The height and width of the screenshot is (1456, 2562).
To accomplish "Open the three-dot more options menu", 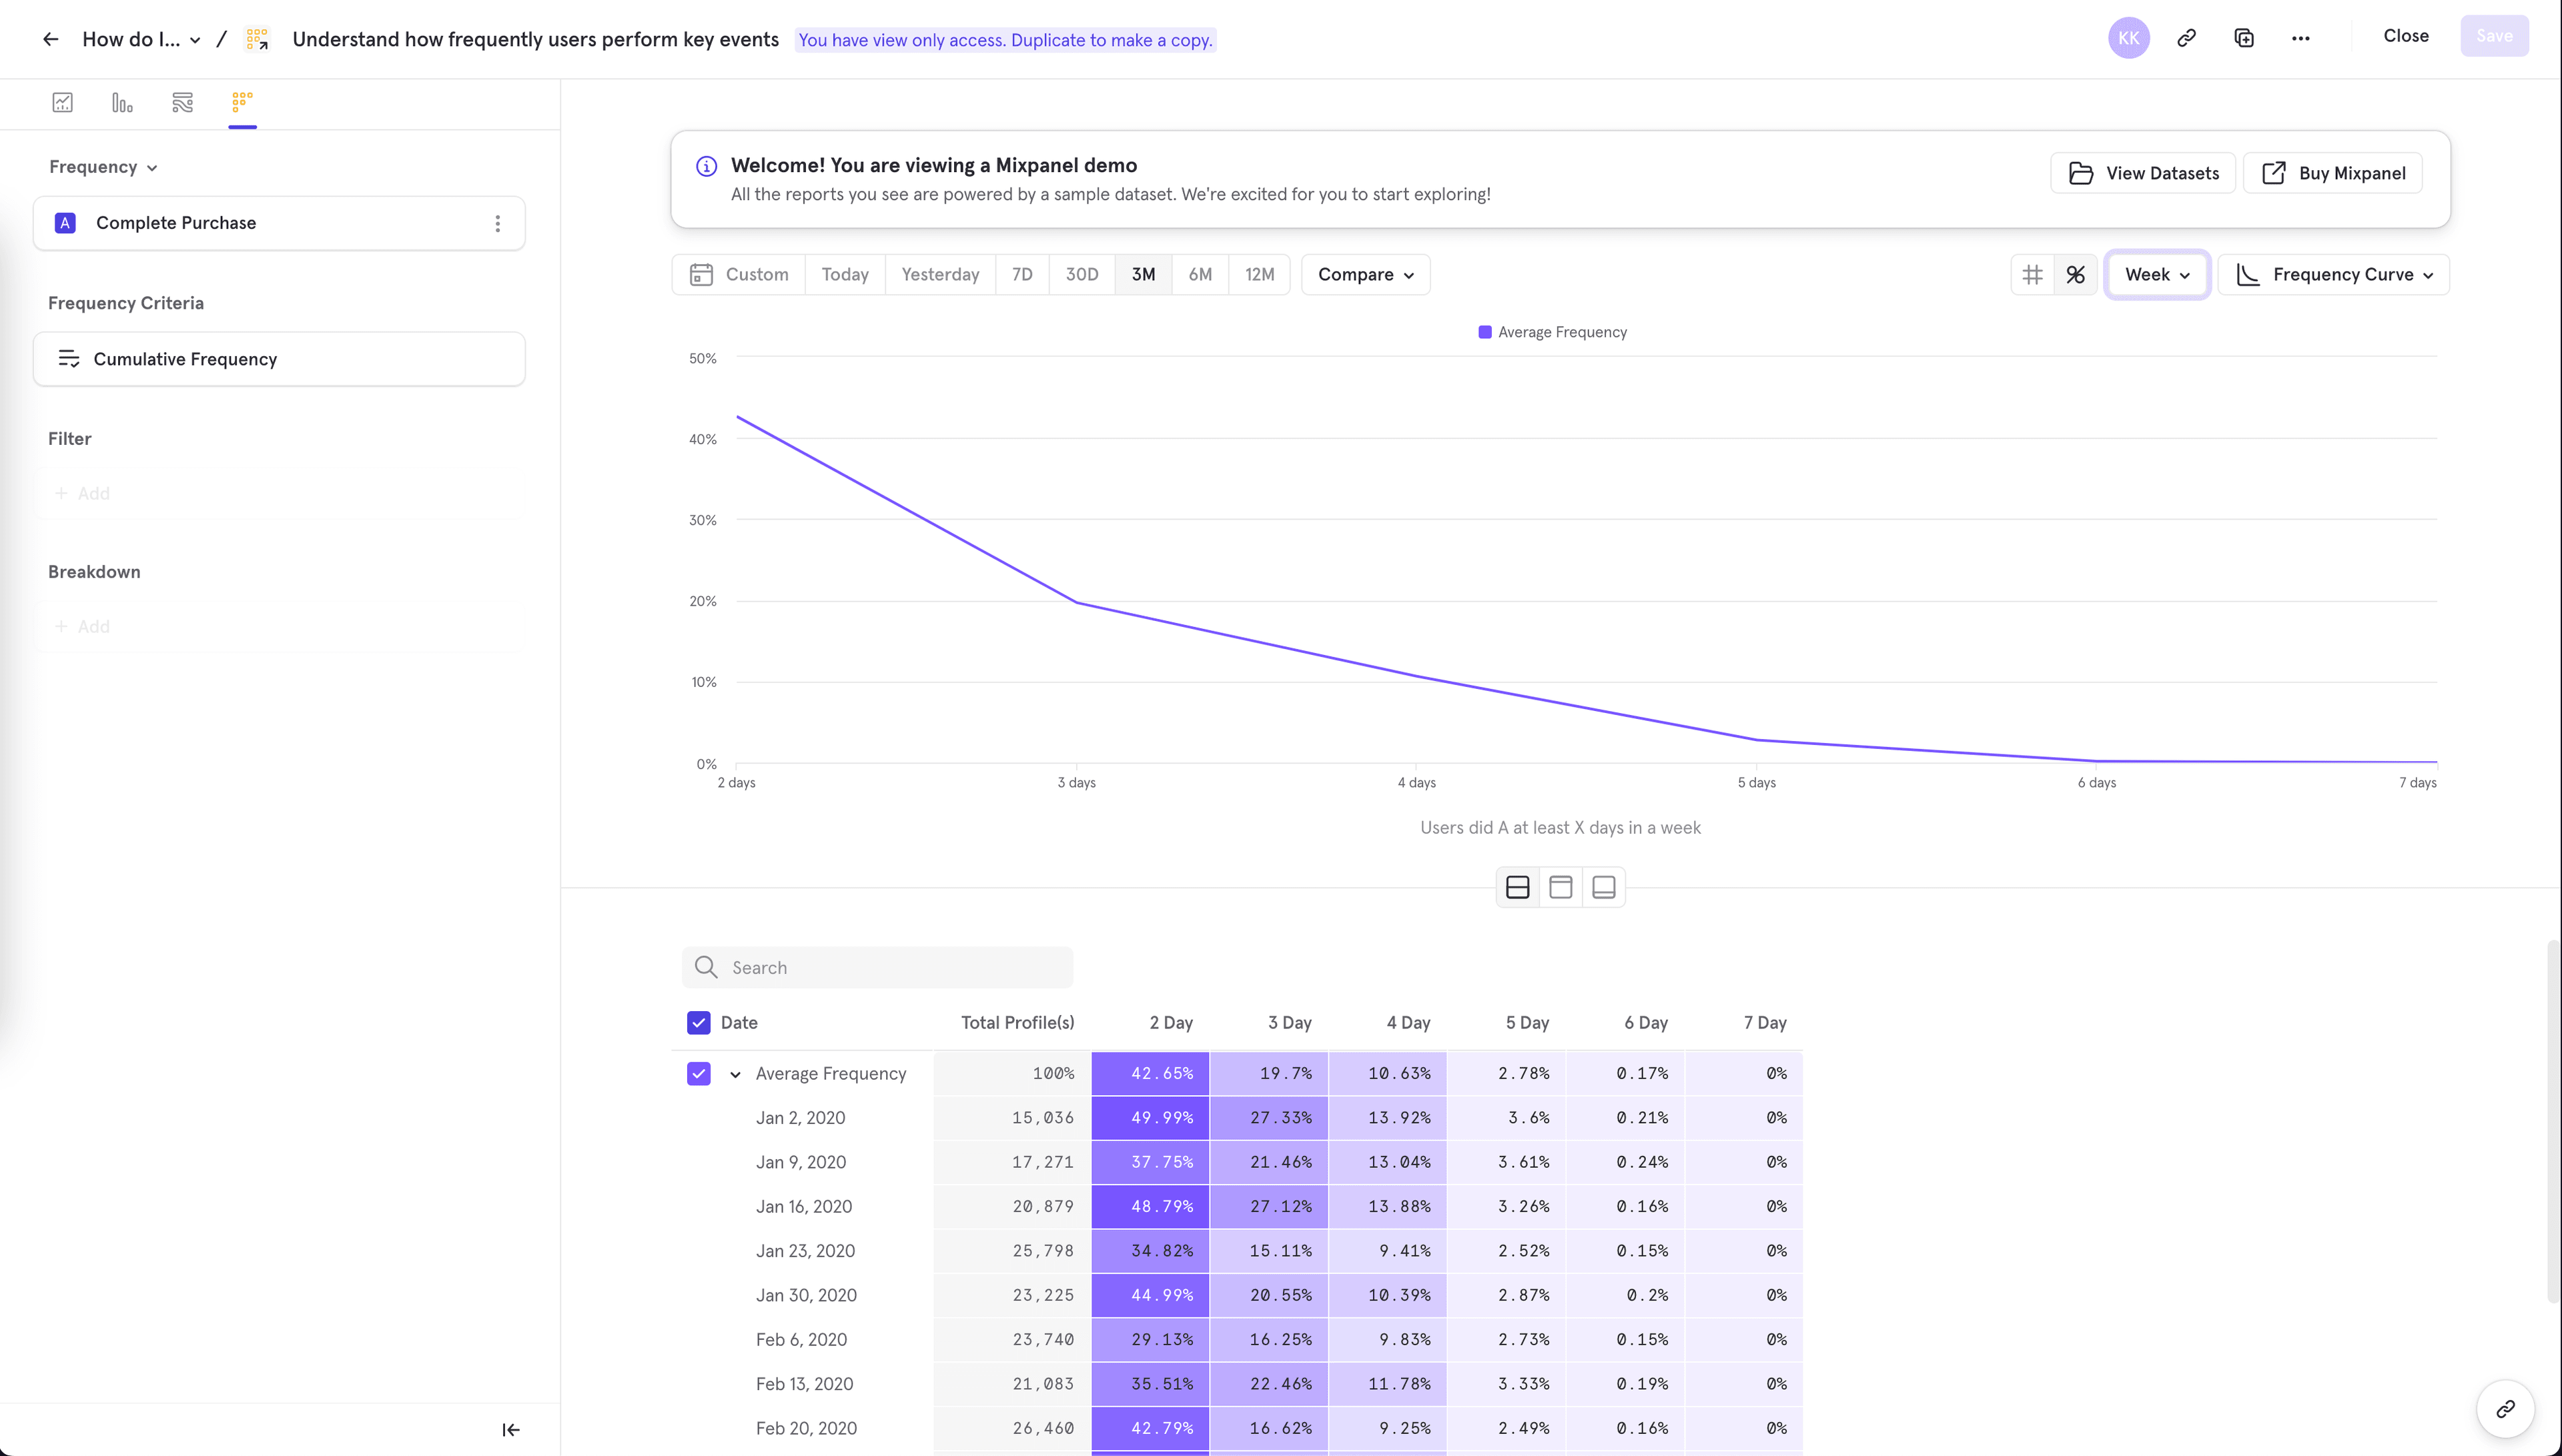I will 2300,38.
